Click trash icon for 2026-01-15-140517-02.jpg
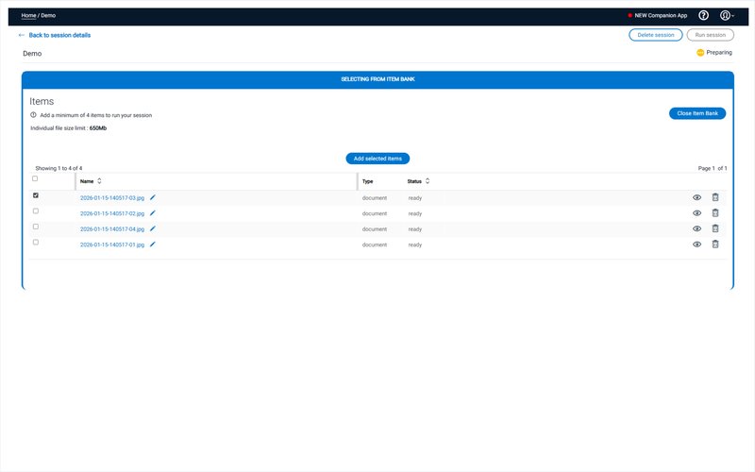 [x=714, y=213]
